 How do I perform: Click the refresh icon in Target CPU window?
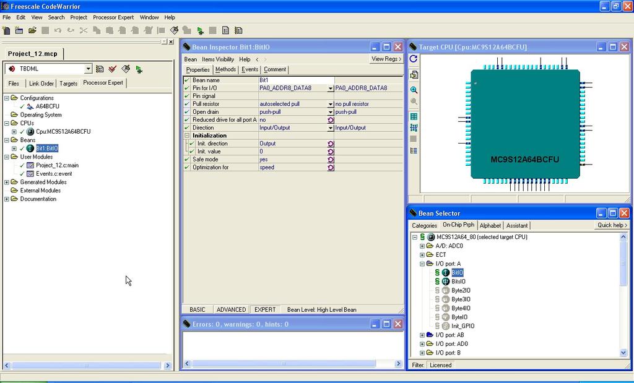tap(413, 59)
